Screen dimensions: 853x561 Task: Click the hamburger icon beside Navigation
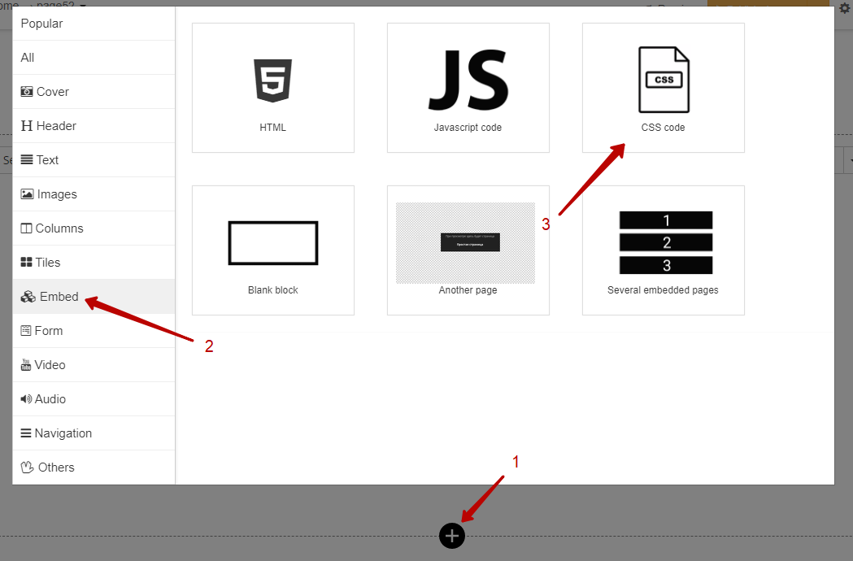[25, 433]
